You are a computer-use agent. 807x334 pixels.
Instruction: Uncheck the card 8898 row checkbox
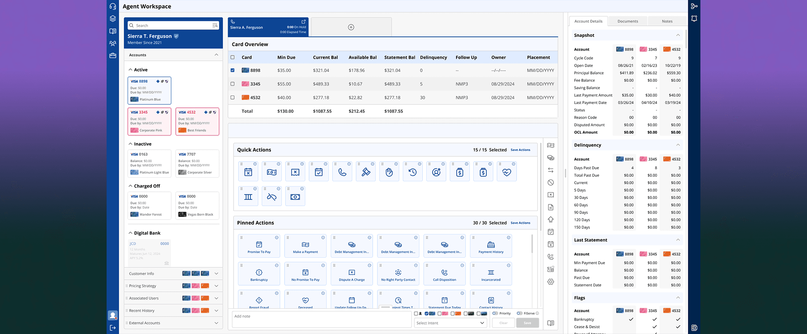pos(232,70)
